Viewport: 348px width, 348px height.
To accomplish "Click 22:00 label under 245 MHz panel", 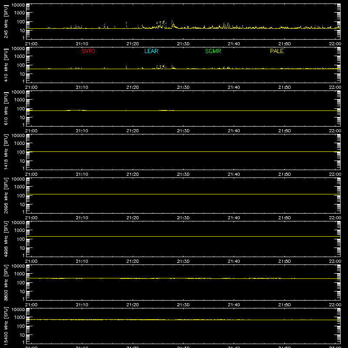I will (x=335, y=44).
